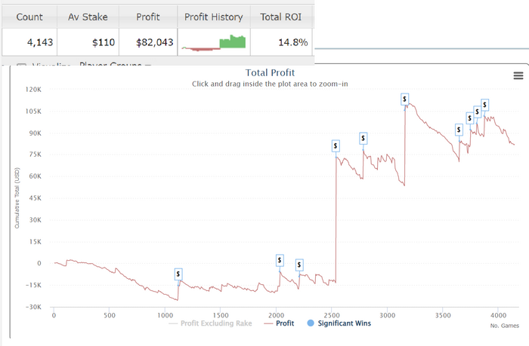Click the Profit History sparkline thumbnail
This screenshot has height=346, width=529.
pyautogui.click(x=214, y=42)
